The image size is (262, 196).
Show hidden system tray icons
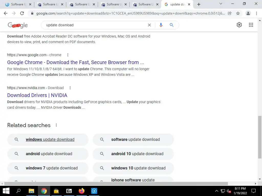coord(216,191)
